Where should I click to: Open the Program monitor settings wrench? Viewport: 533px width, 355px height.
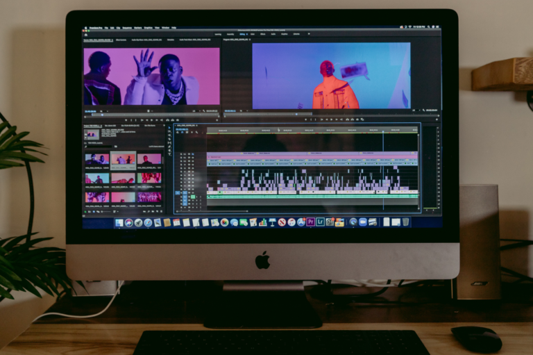tap(423, 110)
